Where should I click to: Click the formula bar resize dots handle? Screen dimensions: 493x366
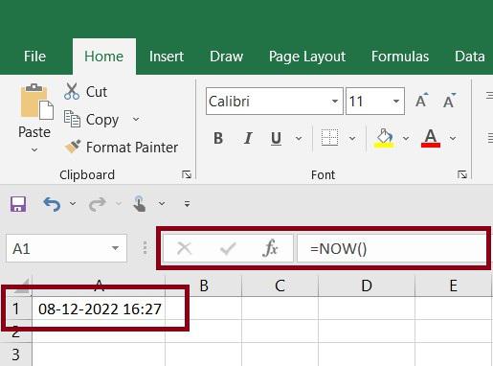click(x=145, y=248)
